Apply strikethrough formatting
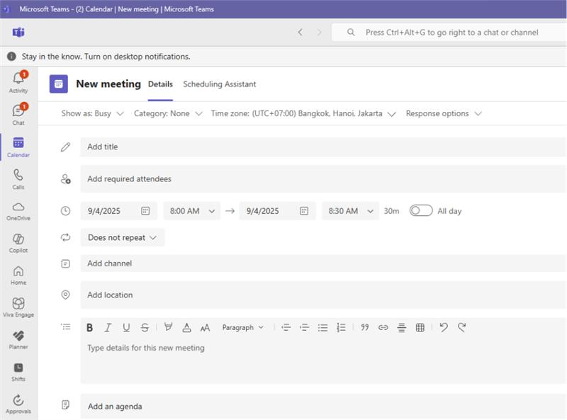This screenshot has height=420, width=567. tap(145, 327)
